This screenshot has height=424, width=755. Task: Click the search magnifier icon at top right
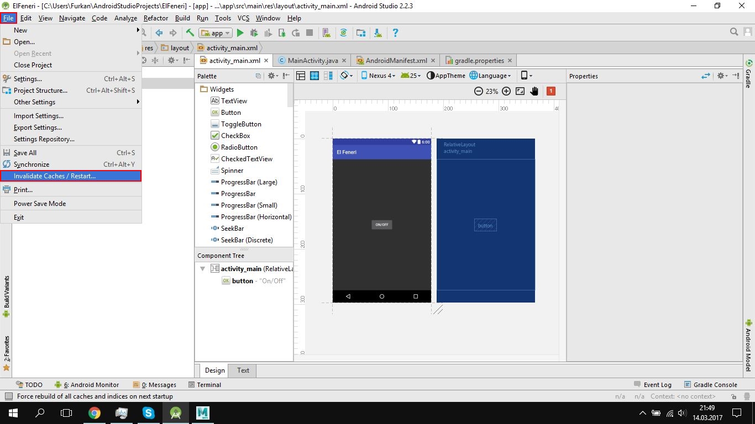734,32
